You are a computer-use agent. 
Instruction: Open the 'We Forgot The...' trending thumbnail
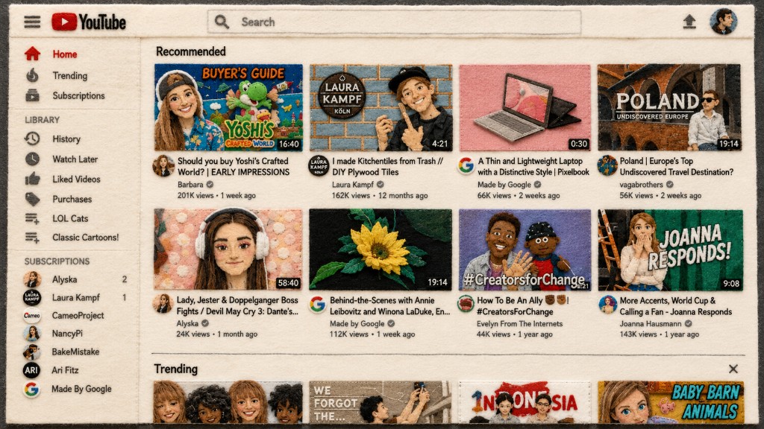(380, 402)
